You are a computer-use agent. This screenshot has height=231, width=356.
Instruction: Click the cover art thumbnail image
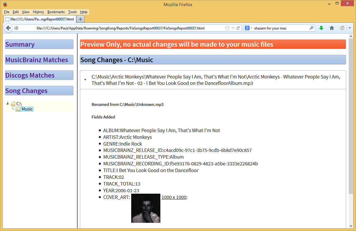tap(146, 208)
